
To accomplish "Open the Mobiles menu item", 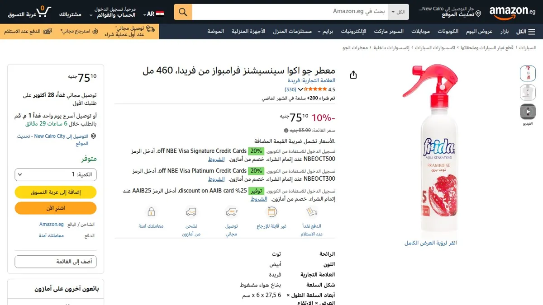I will [x=420, y=32].
